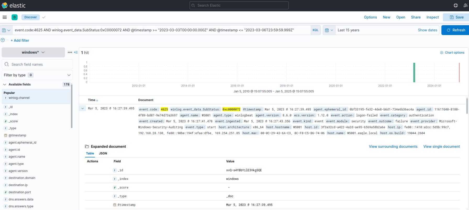Image resolution: width=469 pixels, height=210 pixels.
Task: Switch to the Table tab
Action: pos(90,154)
